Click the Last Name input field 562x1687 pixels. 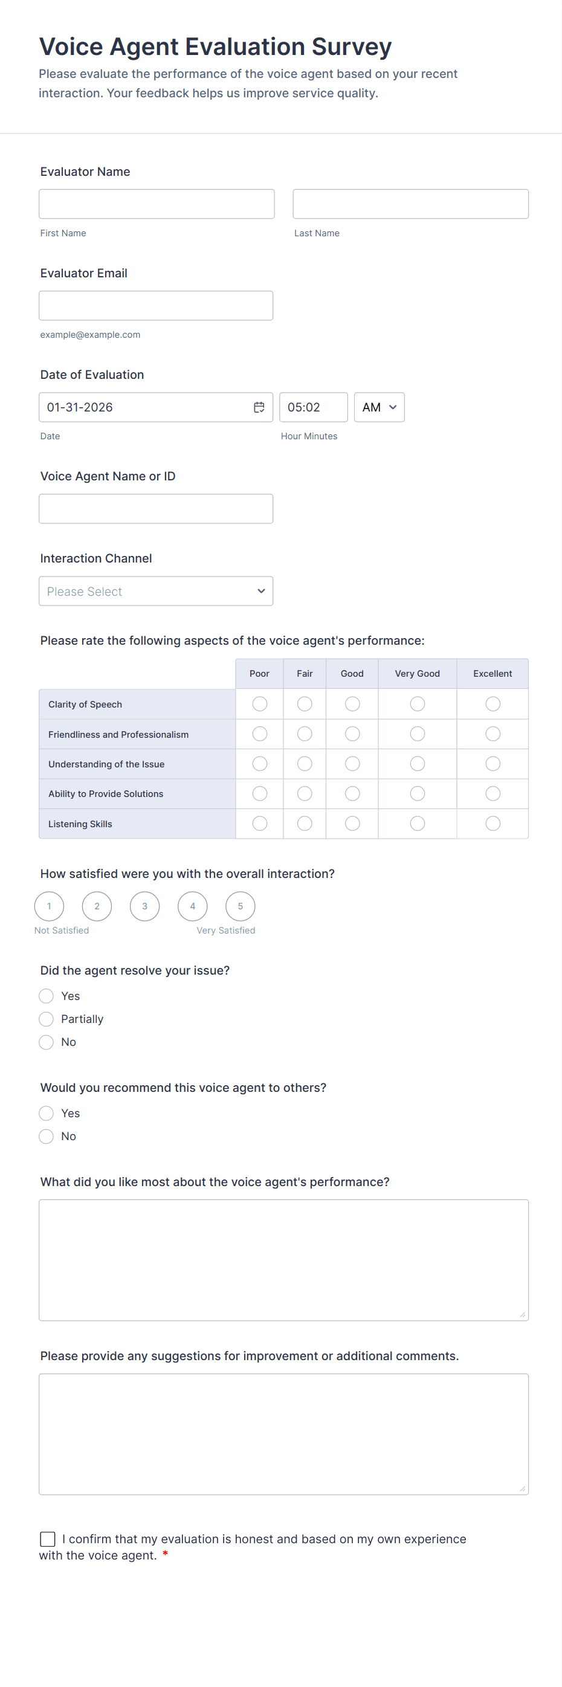click(x=410, y=204)
